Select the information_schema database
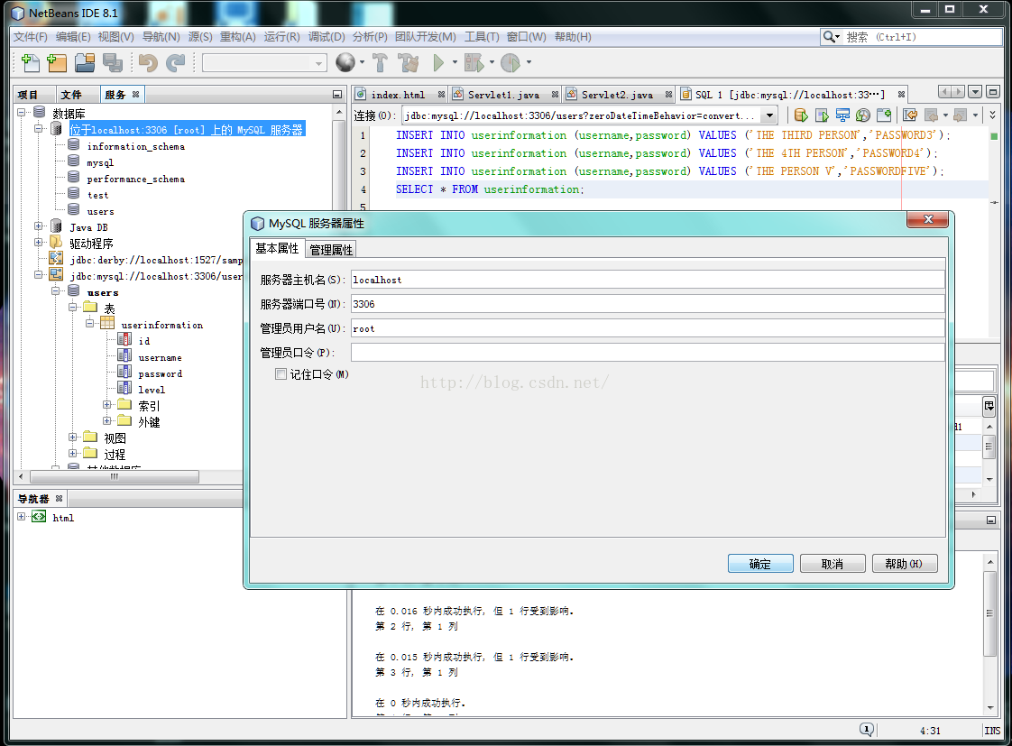1012x746 pixels. (x=135, y=146)
